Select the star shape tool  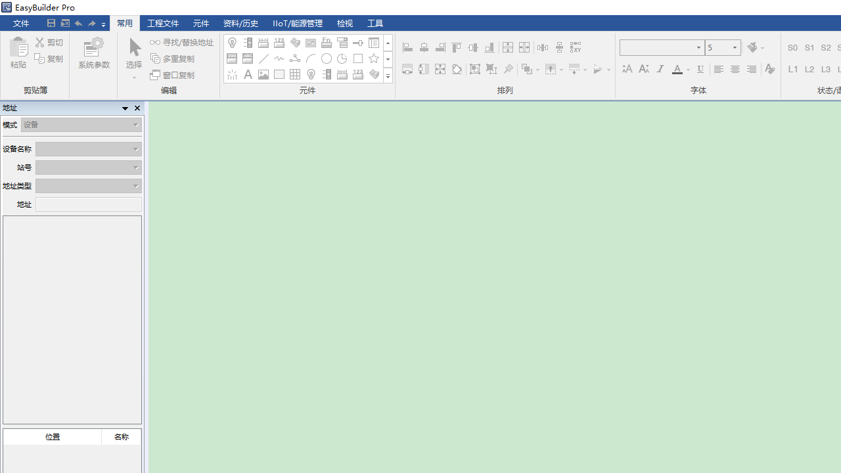click(374, 58)
